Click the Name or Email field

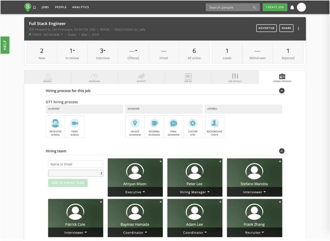point(76,164)
